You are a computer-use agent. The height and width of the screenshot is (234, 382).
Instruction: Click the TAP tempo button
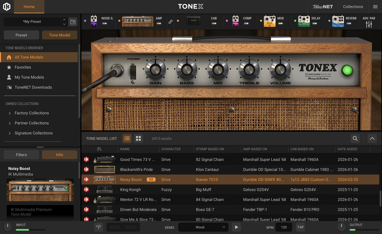(300, 227)
